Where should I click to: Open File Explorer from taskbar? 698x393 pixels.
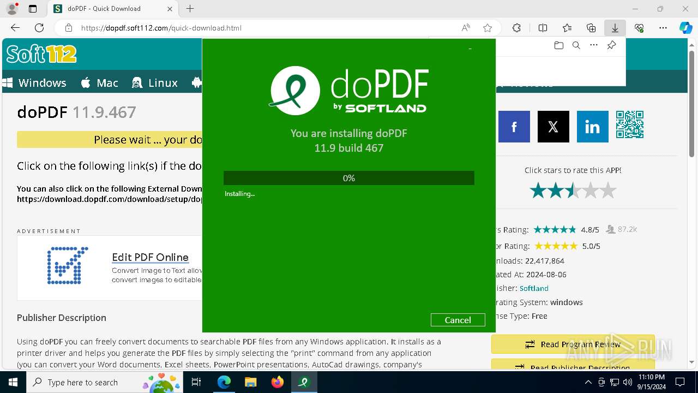pos(251,382)
